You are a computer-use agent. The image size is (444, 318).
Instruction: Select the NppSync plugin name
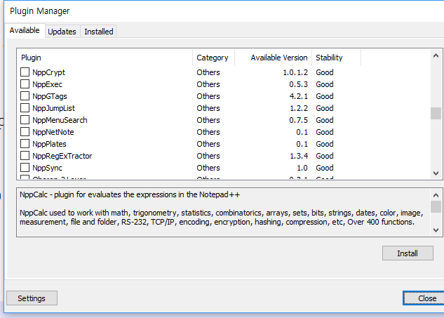pos(47,168)
